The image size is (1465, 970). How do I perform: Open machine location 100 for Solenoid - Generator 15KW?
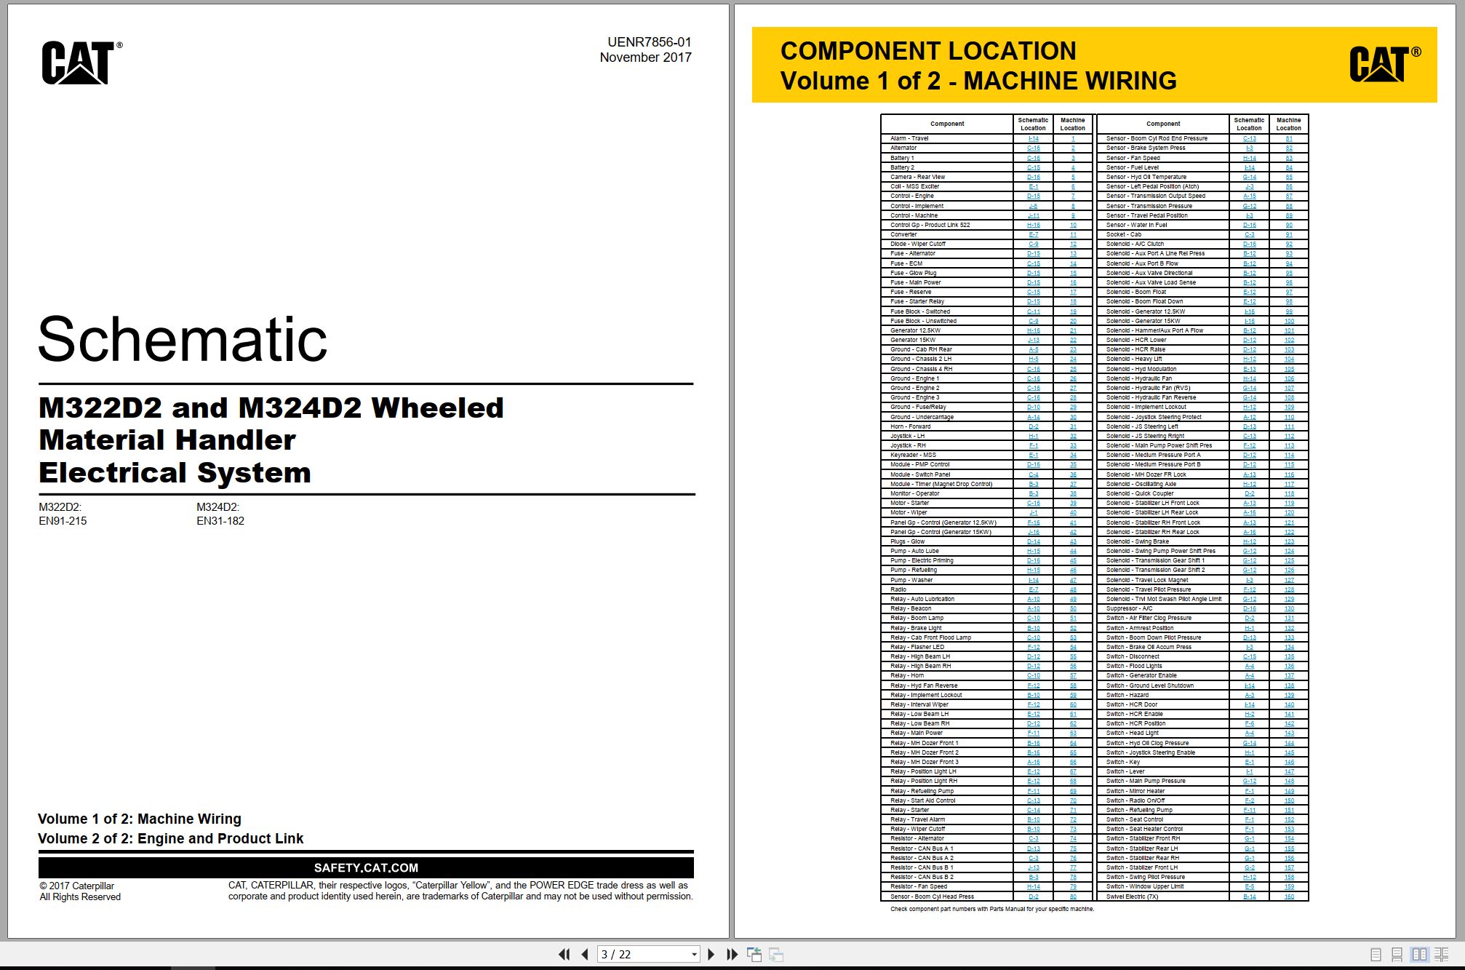(1288, 321)
